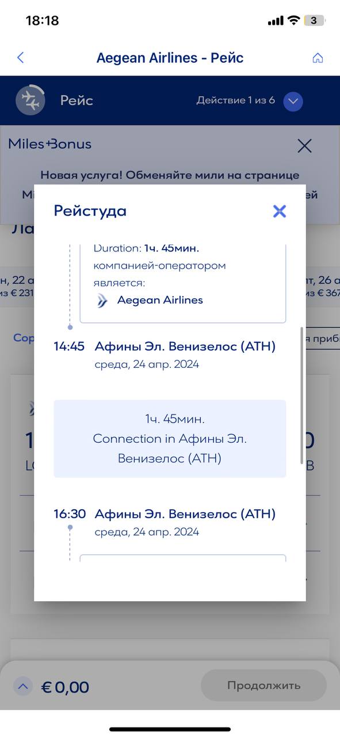The width and height of the screenshot is (340, 738).
Task: Click the popup vertical scrollbar
Action: [301, 395]
